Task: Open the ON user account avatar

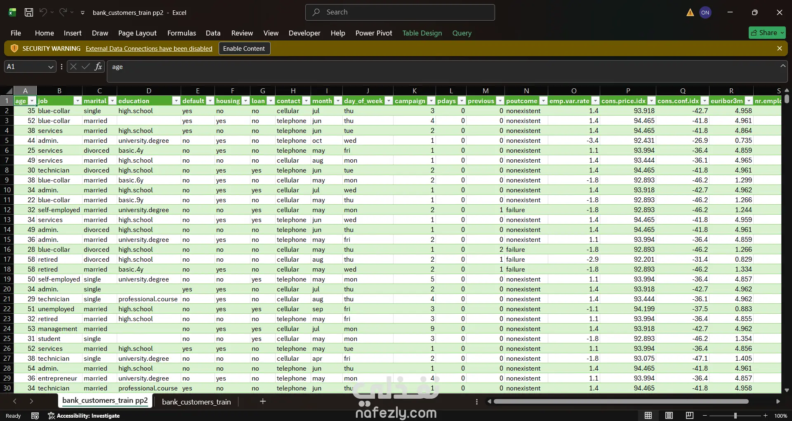Action: tap(705, 12)
